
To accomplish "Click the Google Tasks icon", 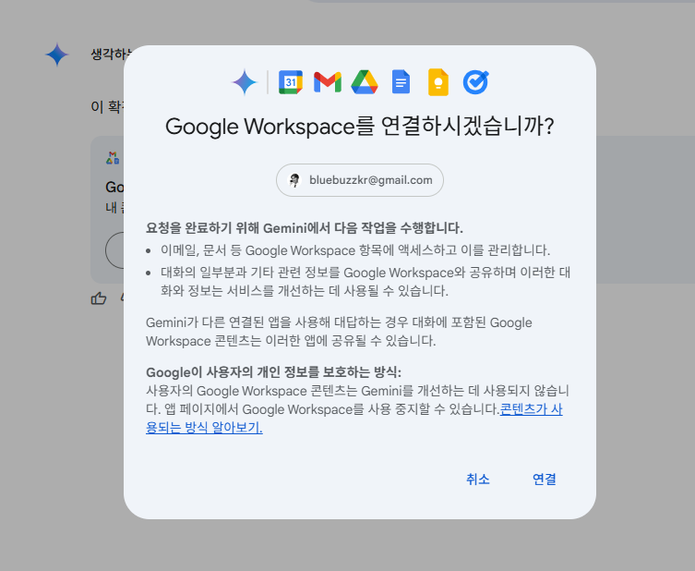I will (x=475, y=82).
